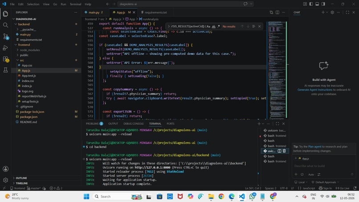
Task: Kill the selected uvicorn terminal trash icon
Action: tap(284, 151)
